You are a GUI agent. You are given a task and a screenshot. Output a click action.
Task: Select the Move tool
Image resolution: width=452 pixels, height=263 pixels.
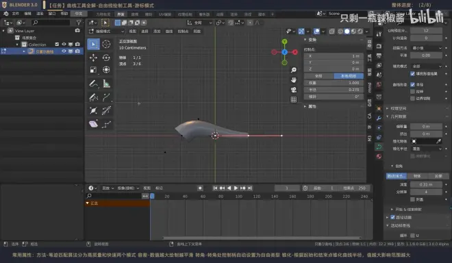93,58
